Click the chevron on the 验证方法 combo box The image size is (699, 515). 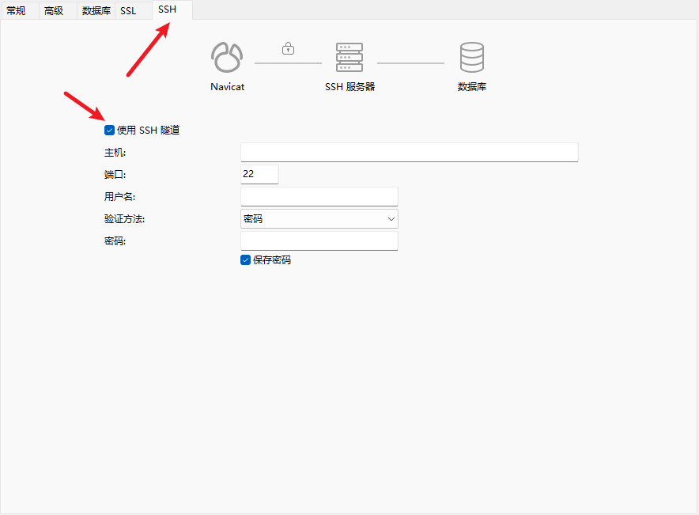[x=391, y=218]
